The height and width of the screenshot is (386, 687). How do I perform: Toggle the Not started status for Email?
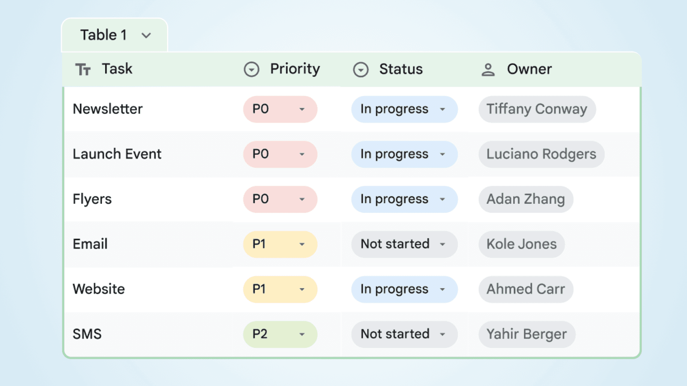coord(404,244)
